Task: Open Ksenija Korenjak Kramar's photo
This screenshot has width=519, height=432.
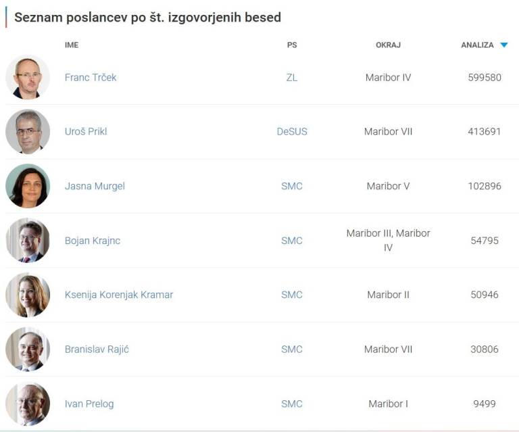Action: point(28,295)
